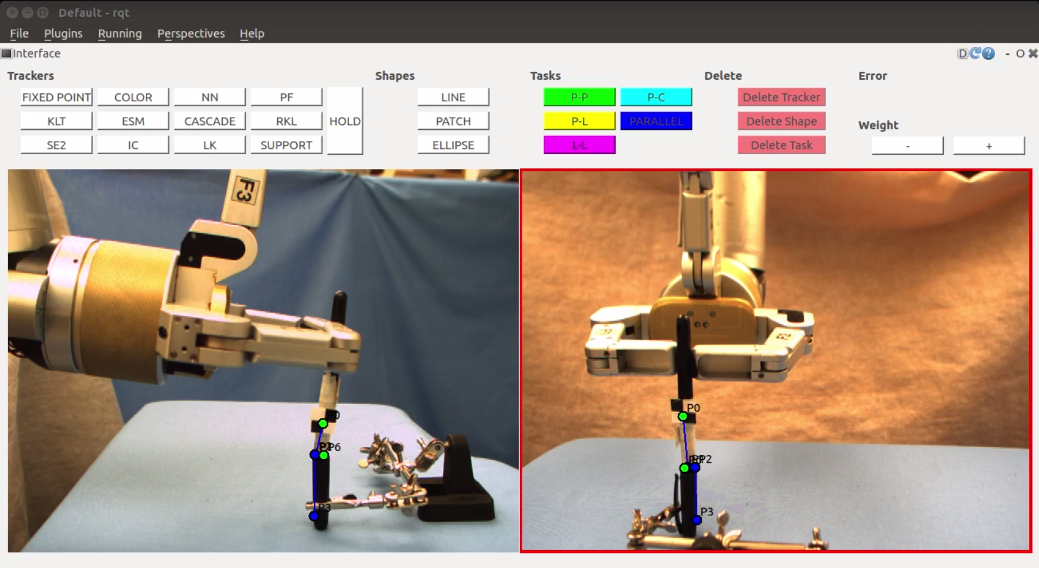Select the green P-P task
This screenshot has height=568, width=1039.
[579, 97]
